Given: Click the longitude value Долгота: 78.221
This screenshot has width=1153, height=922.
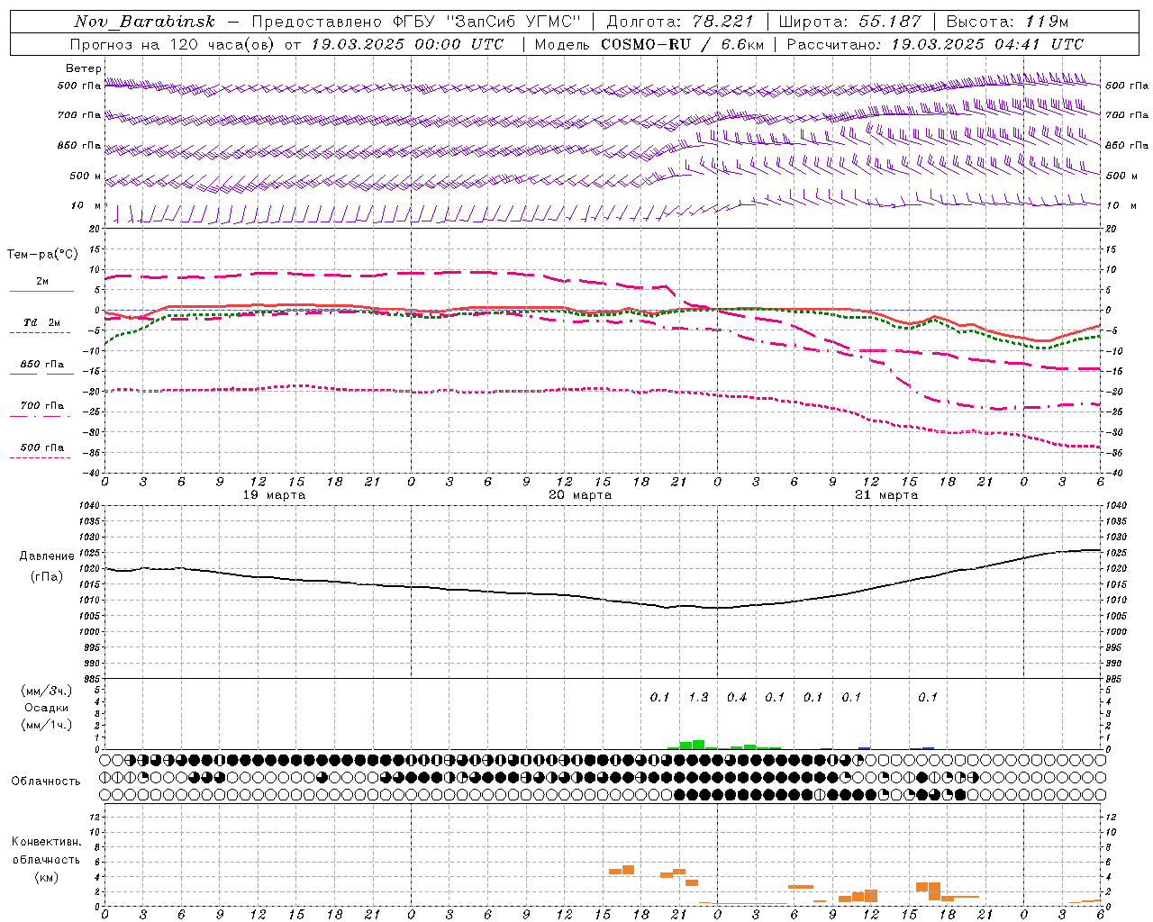Looking at the screenshot, I should pos(681,22).
